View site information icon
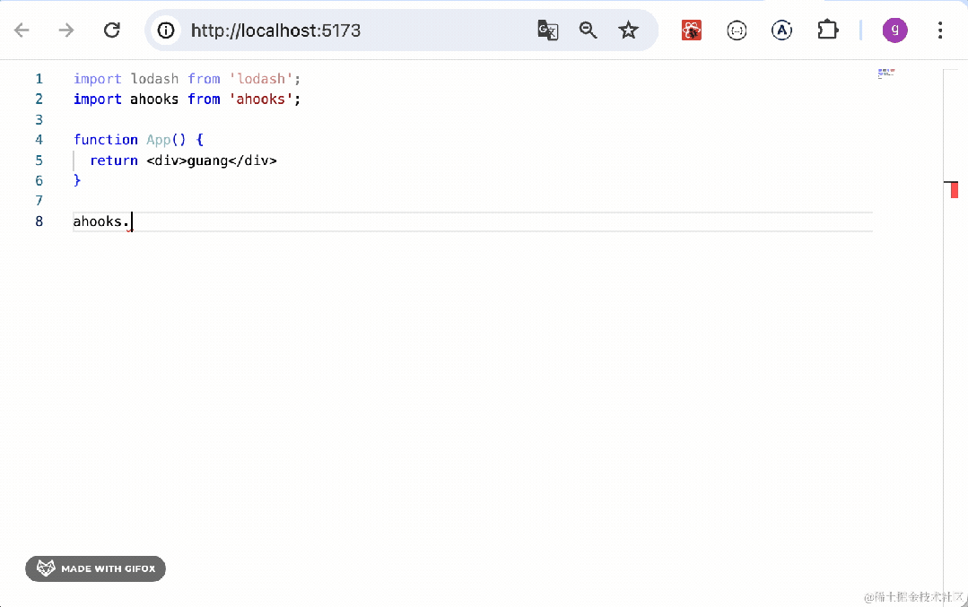The height and width of the screenshot is (607, 968). tap(165, 30)
